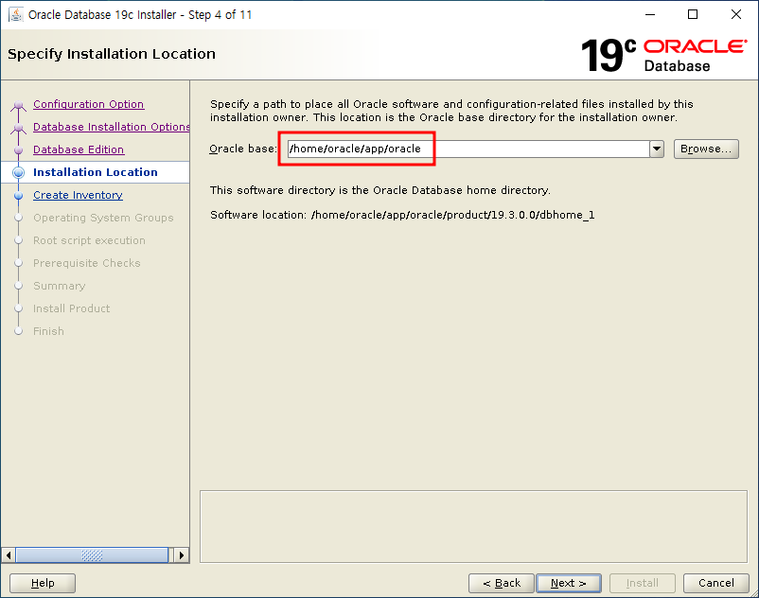Click the Prerequisite Checks step label
Image resolution: width=759 pixels, height=598 pixels.
[x=87, y=263]
